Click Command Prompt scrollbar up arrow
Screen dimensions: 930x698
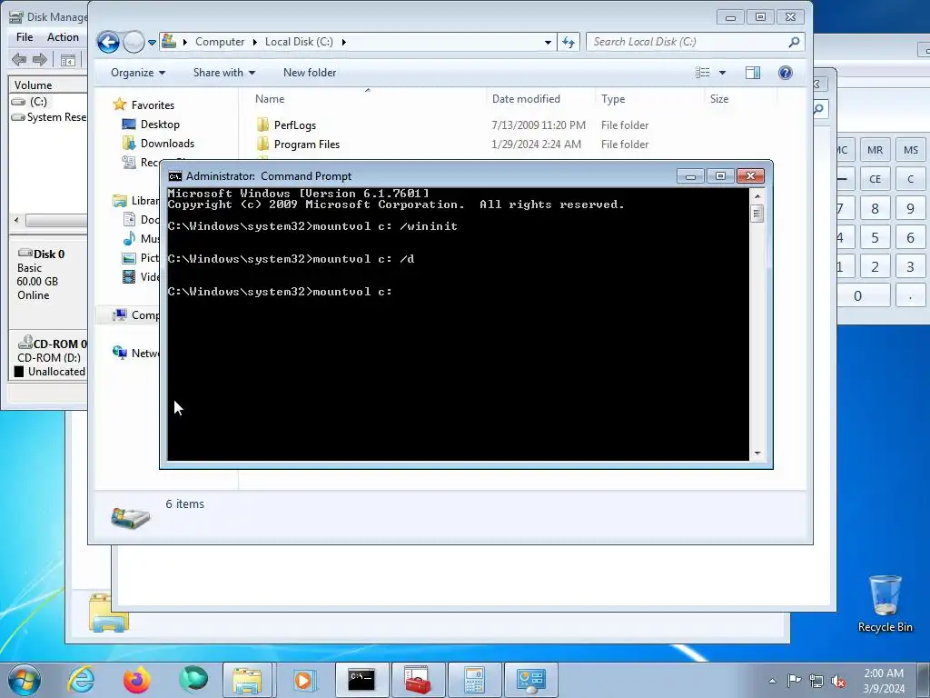click(757, 196)
